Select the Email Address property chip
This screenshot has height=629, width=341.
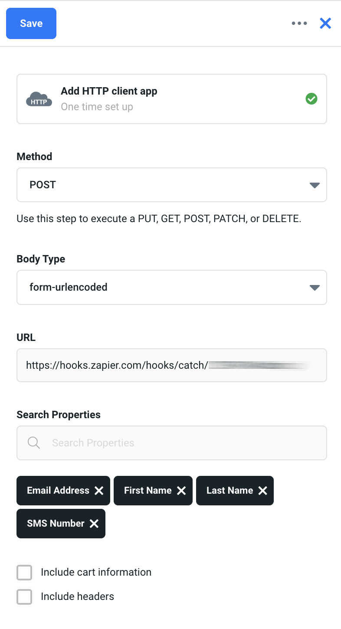(58, 491)
